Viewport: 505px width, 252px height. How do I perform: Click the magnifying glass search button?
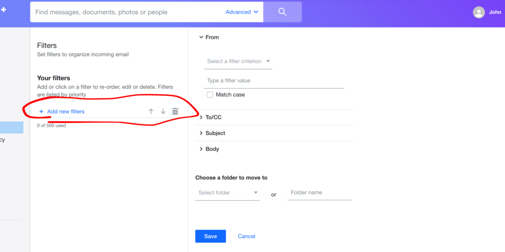[282, 12]
